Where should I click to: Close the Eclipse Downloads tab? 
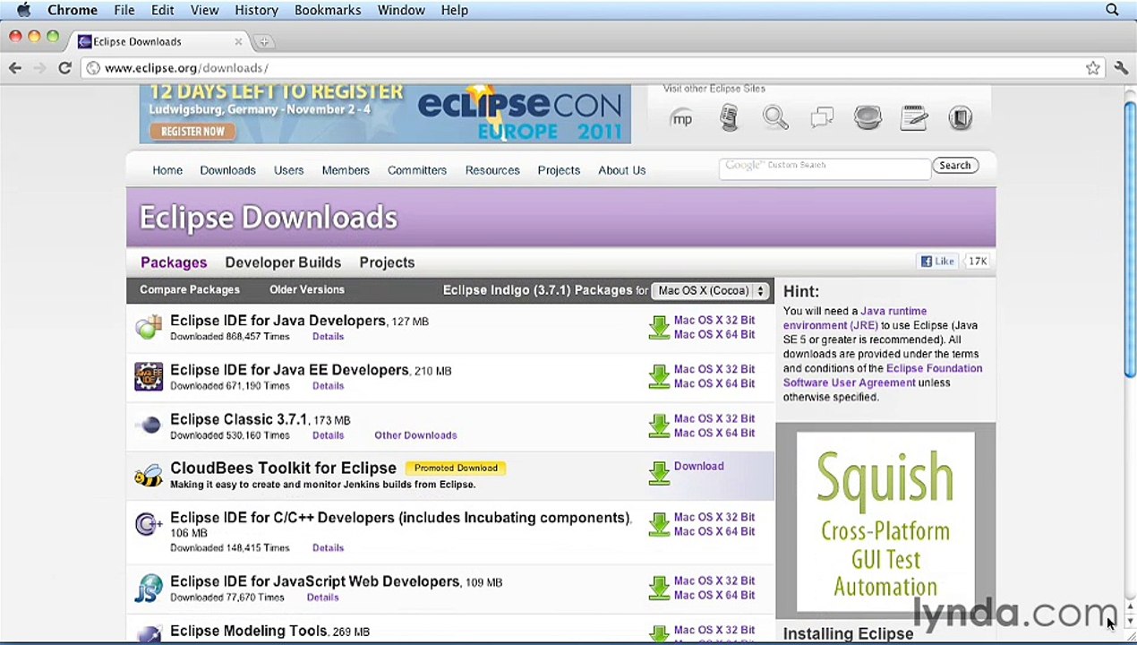238,41
